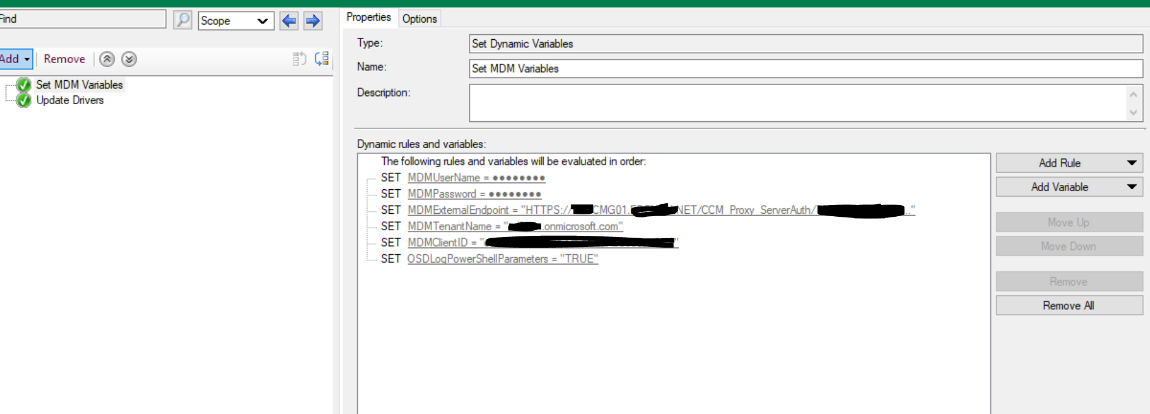Move step down with double-chevron down icon
1150x414 pixels.
pos(129,59)
